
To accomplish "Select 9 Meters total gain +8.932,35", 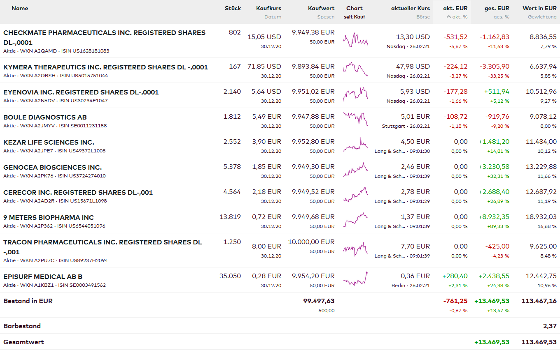I will (x=494, y=217).
